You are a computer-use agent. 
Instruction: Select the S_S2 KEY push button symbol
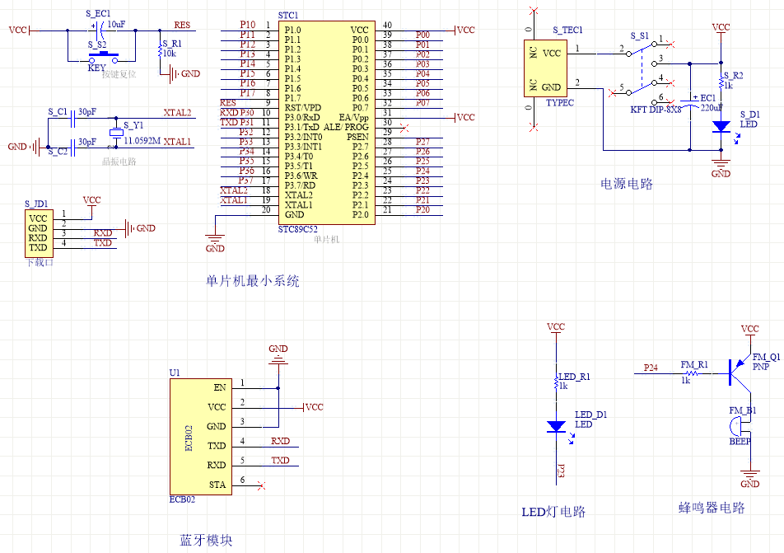pos(104,57)
